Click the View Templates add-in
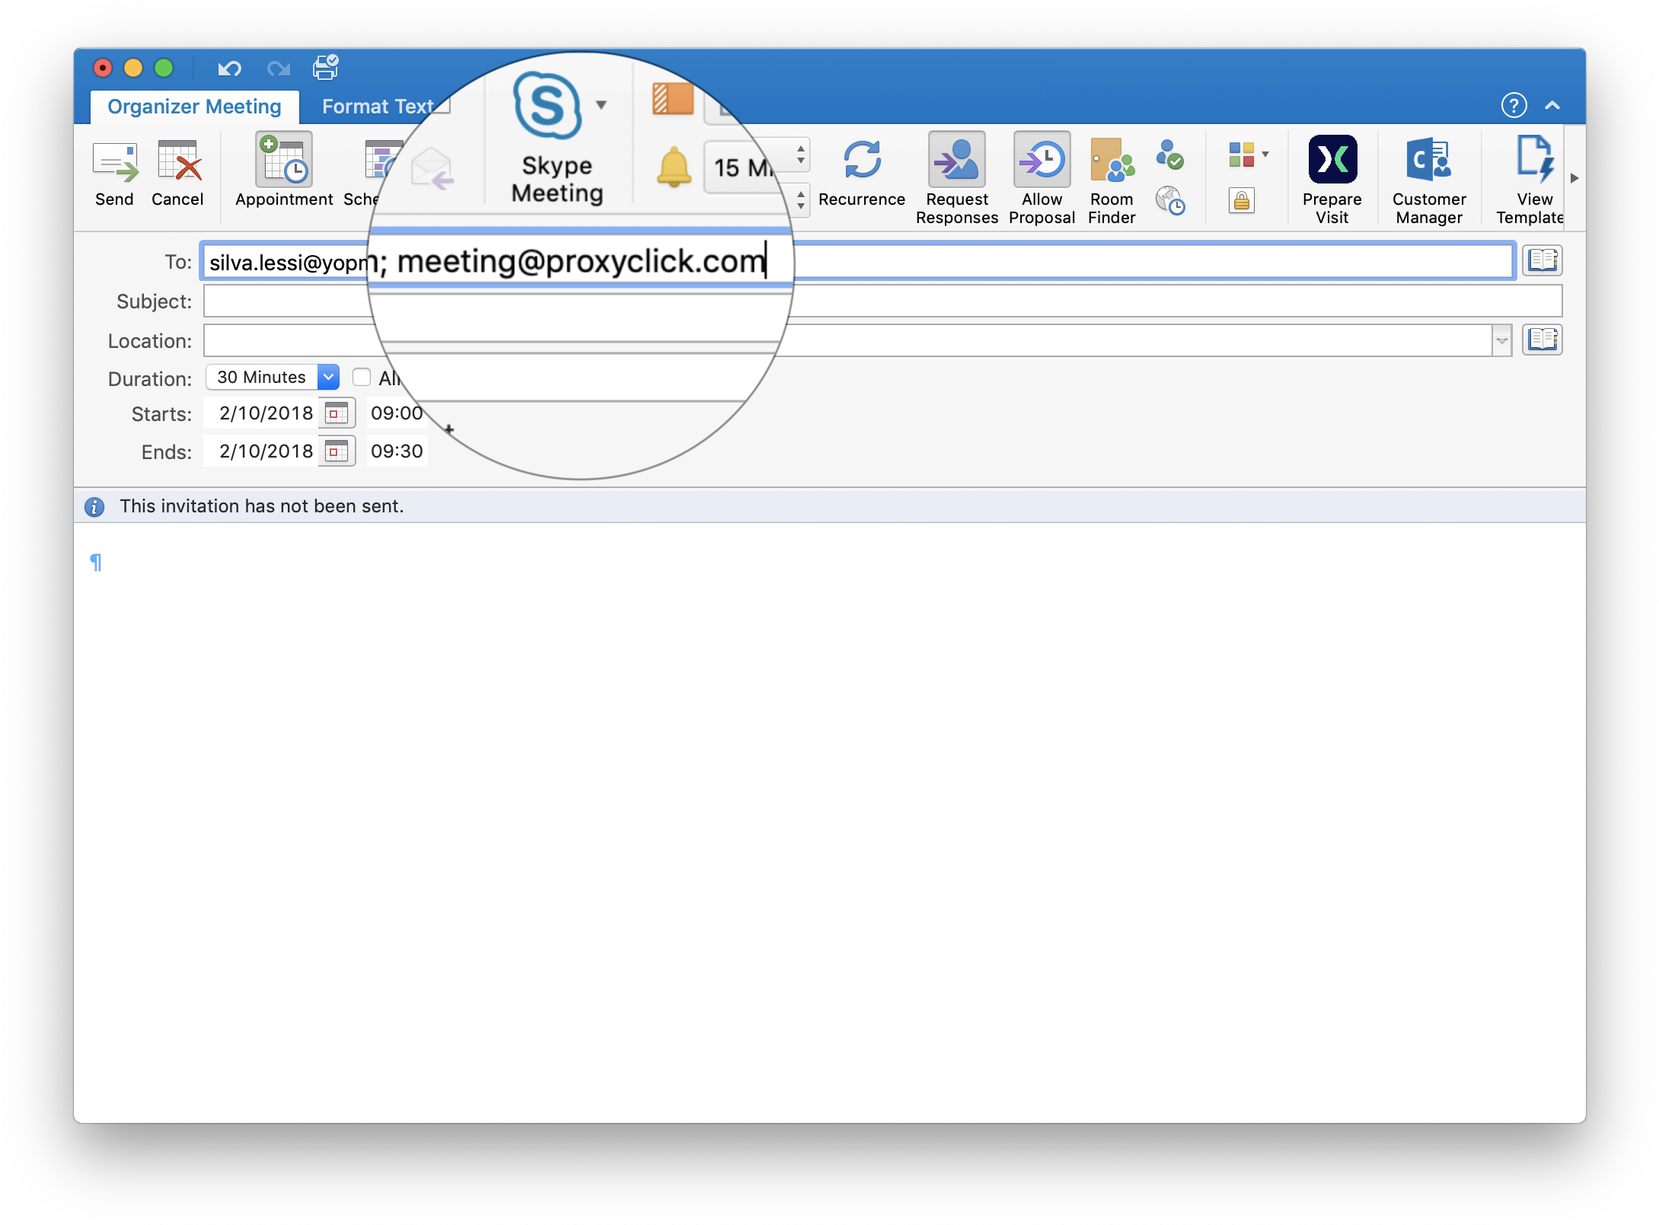The width and height of the screenshot is (1659, 1225). (x=1530, y=180)
